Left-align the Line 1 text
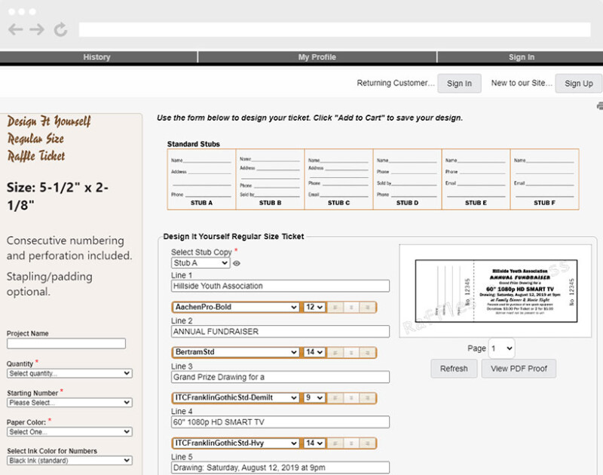The width and height of the screenshot is (603, 475). [x=334, y=307]
